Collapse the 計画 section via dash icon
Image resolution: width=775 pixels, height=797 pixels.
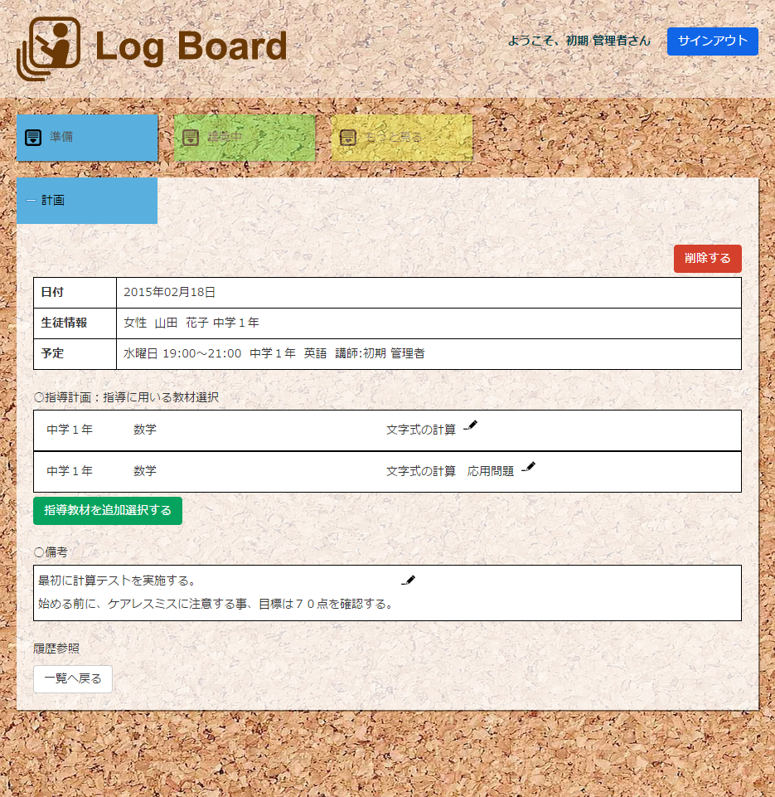coord(31,201)
